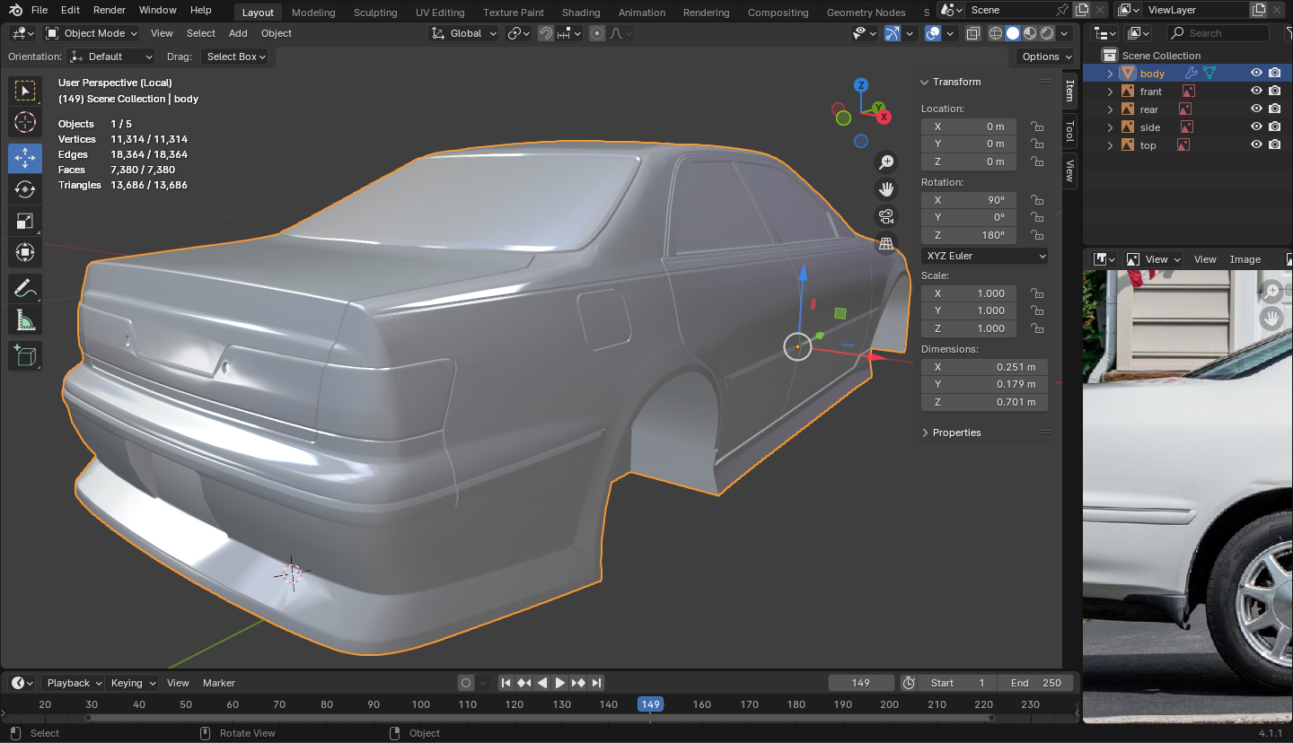Jump to the next keyframe
The width and height of the screenshot is (1293, 743).
point(578,683)
